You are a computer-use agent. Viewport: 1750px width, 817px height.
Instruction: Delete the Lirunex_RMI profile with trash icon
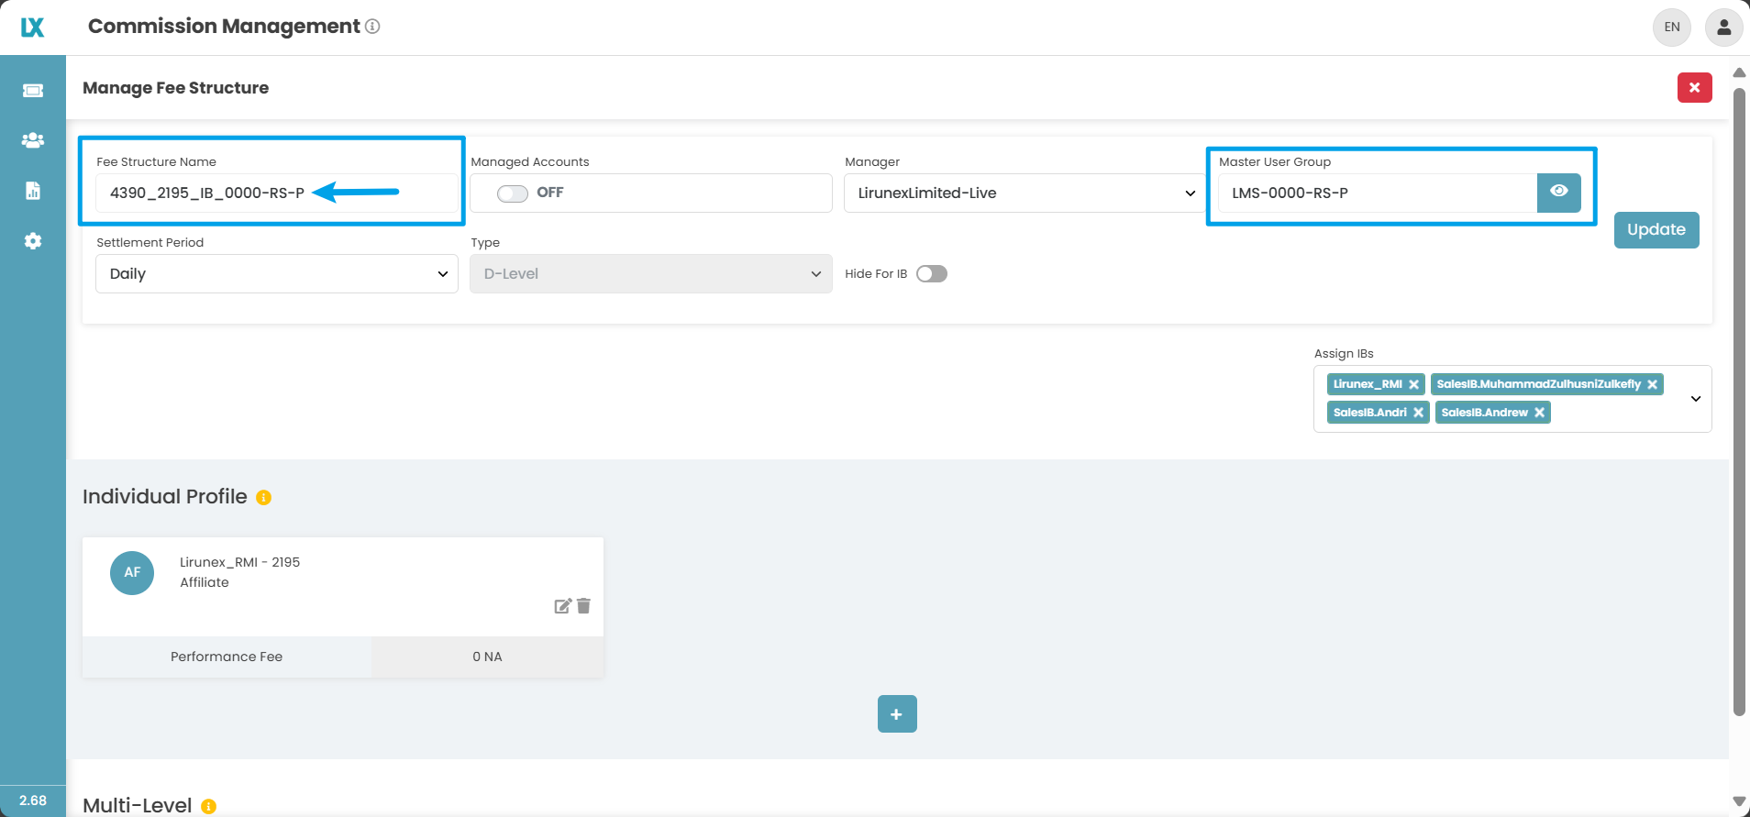point(584,606)
